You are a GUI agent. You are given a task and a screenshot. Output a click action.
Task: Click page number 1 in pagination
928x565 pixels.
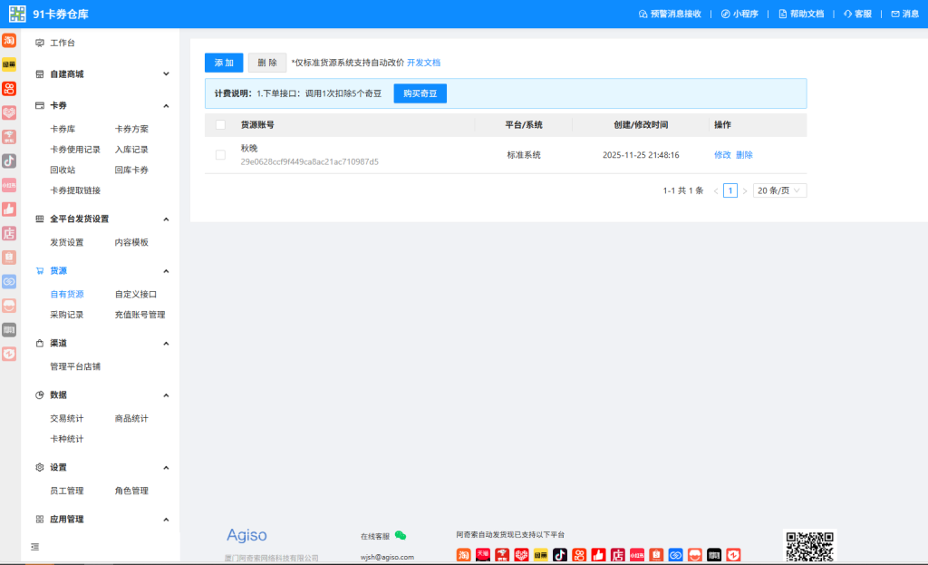tap(730, 190)
